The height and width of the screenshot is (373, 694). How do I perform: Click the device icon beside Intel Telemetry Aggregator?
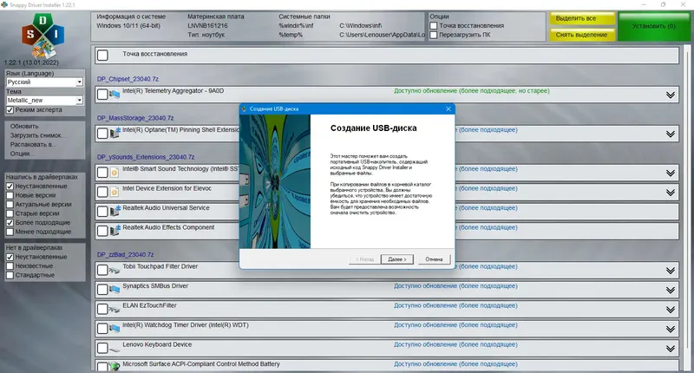click(x=115, y=95)
